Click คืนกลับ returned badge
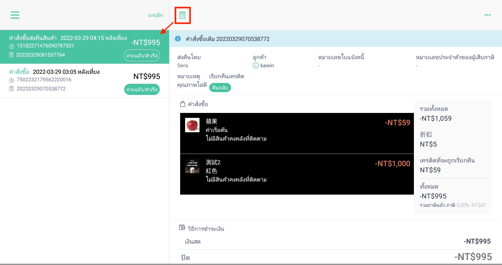This screenshot has height=265, width=502. click(220, 88)
